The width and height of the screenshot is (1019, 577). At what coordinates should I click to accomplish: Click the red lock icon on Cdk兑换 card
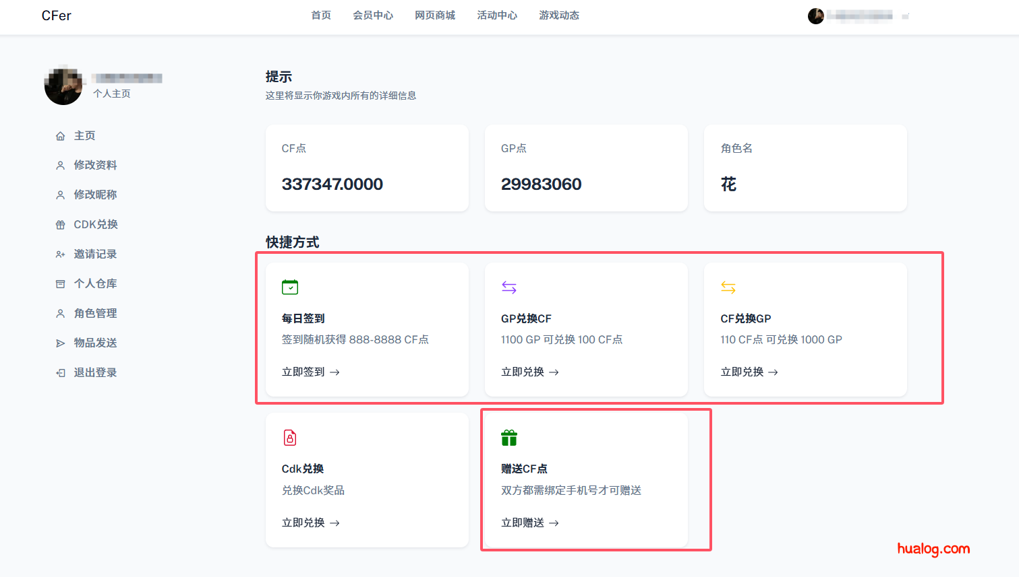290,437
